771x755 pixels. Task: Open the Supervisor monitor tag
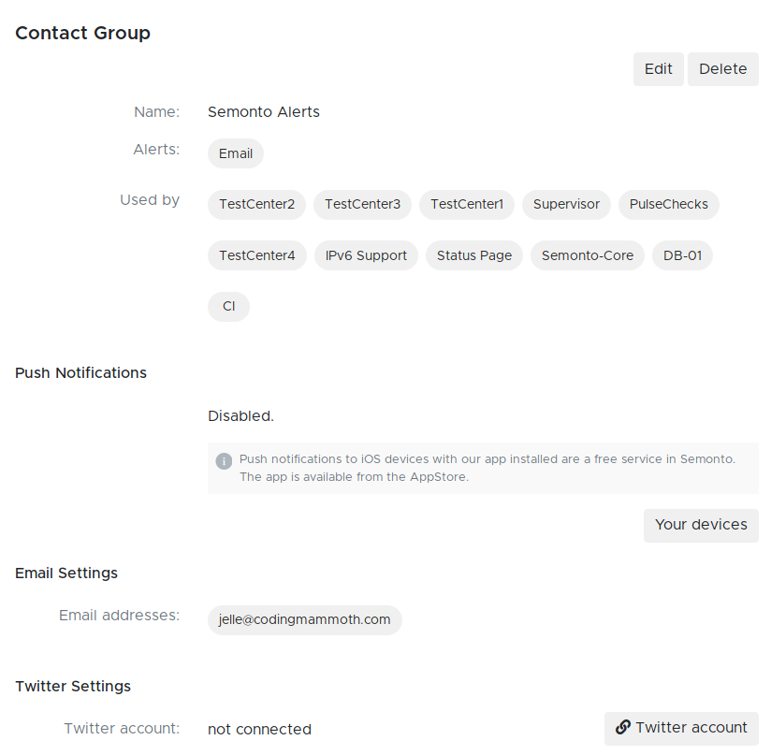[x=566, y=204]
